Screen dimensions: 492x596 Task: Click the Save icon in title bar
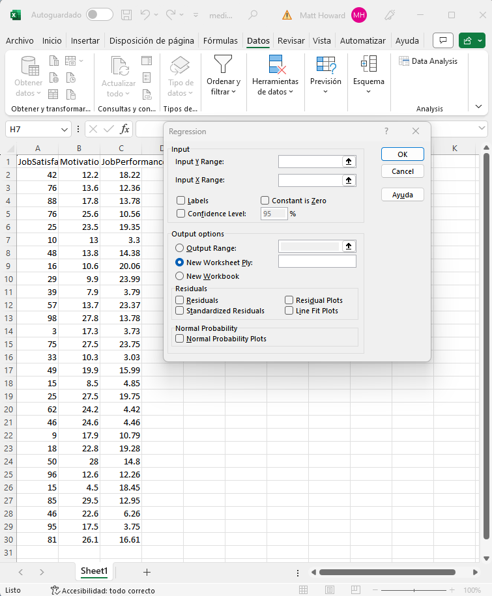click(x=126, y=14)
